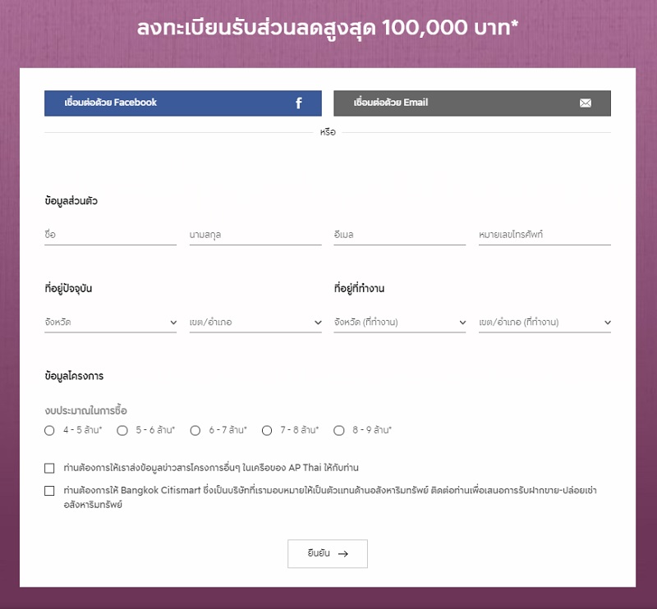Select the 8 - 9 ล้าน budget option
The width and height of the screenshot is (657, 609).
(x=339, y=430)
